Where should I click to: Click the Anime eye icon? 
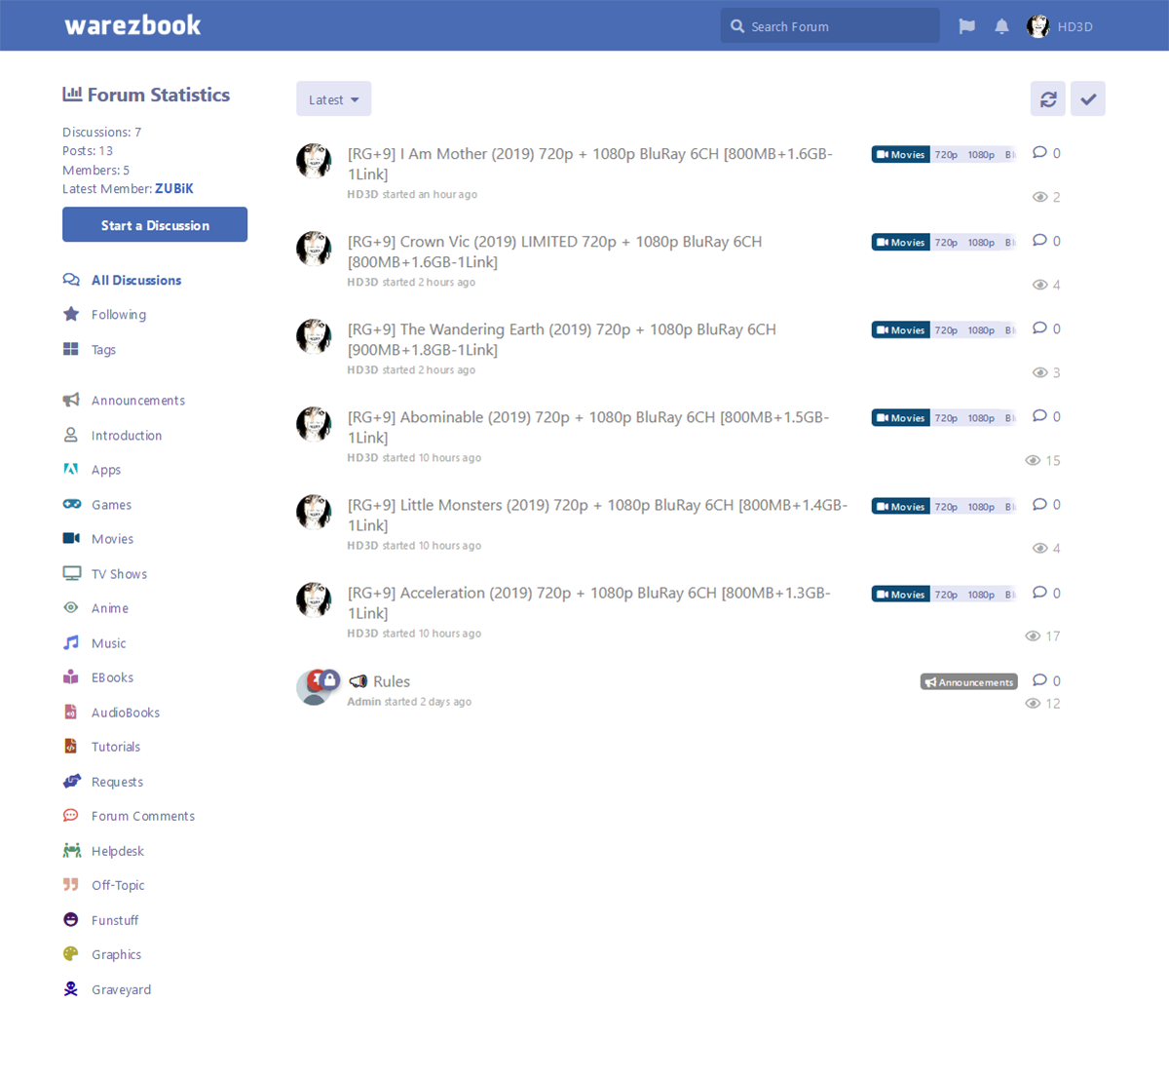(x=71, y=607)
